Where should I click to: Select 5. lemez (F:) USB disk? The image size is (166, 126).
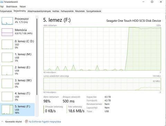click(17, 109)
